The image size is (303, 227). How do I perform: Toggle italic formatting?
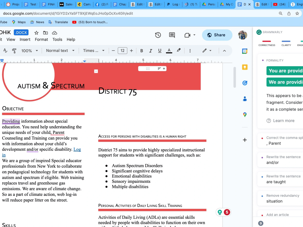[151, 51]
